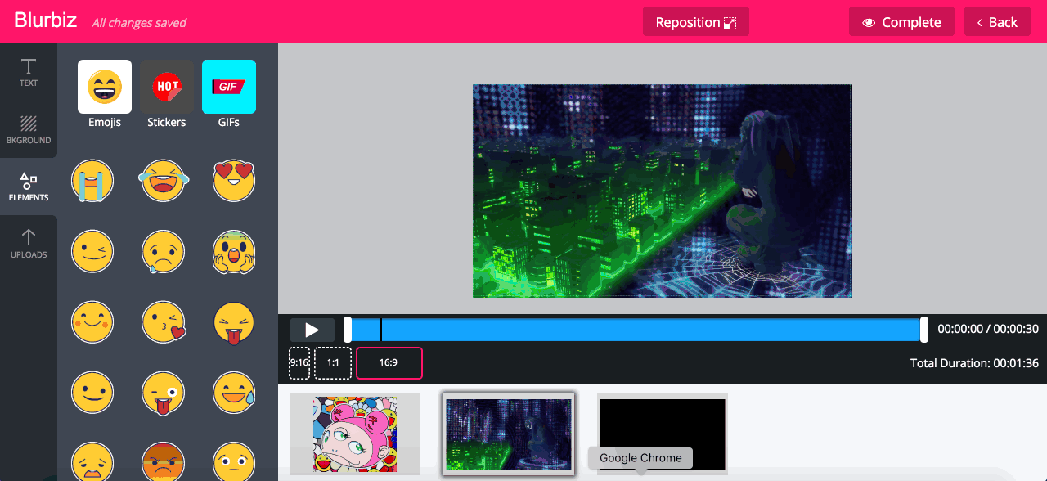Image resolution: width=1047 pixels, height=481 pixels.
Task: Select the pink cartoon character clip thumbnail
Action: tap(355, 434)
